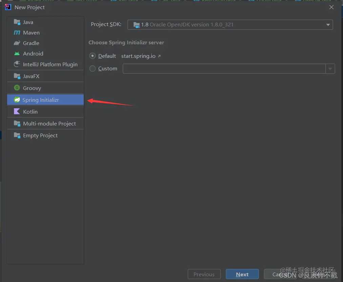Click the Multi-module Project folder icon
343x282 pixels.
(17, 123)
